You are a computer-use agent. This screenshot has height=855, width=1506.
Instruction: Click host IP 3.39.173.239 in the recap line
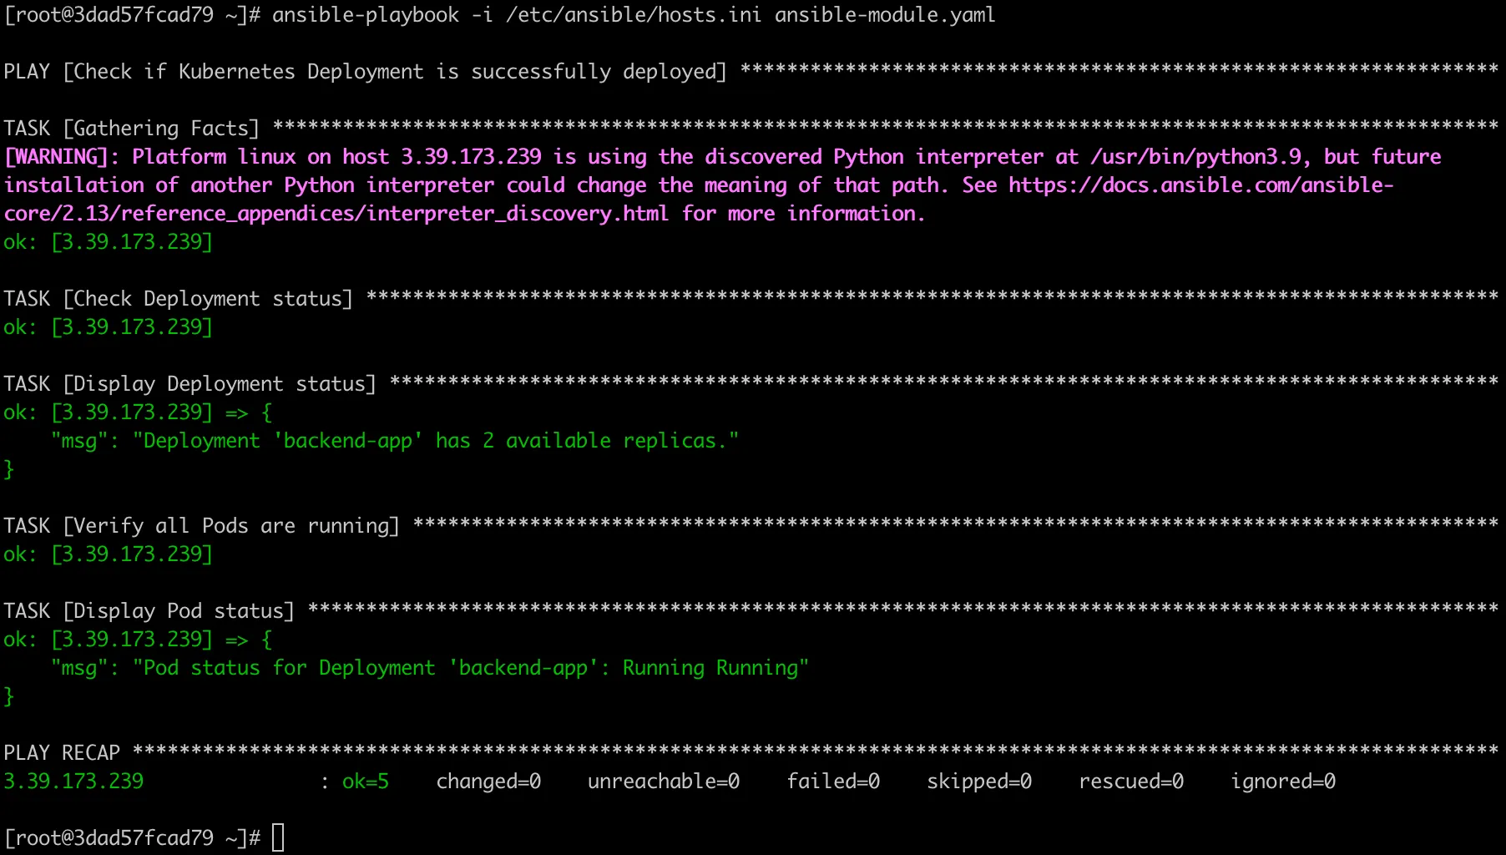point(73,782)
